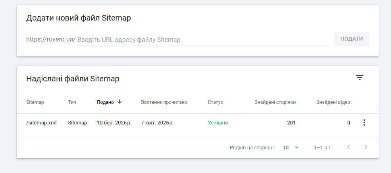
Task: Click the sitemap URL input field
Action: click(x=202, y=40)
